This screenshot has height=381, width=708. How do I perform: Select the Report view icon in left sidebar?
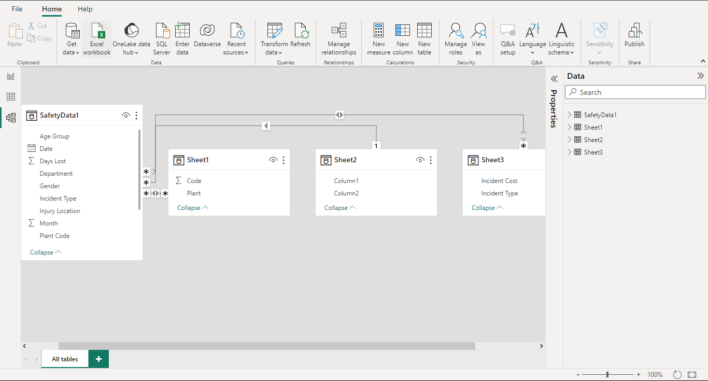[11, 76]
